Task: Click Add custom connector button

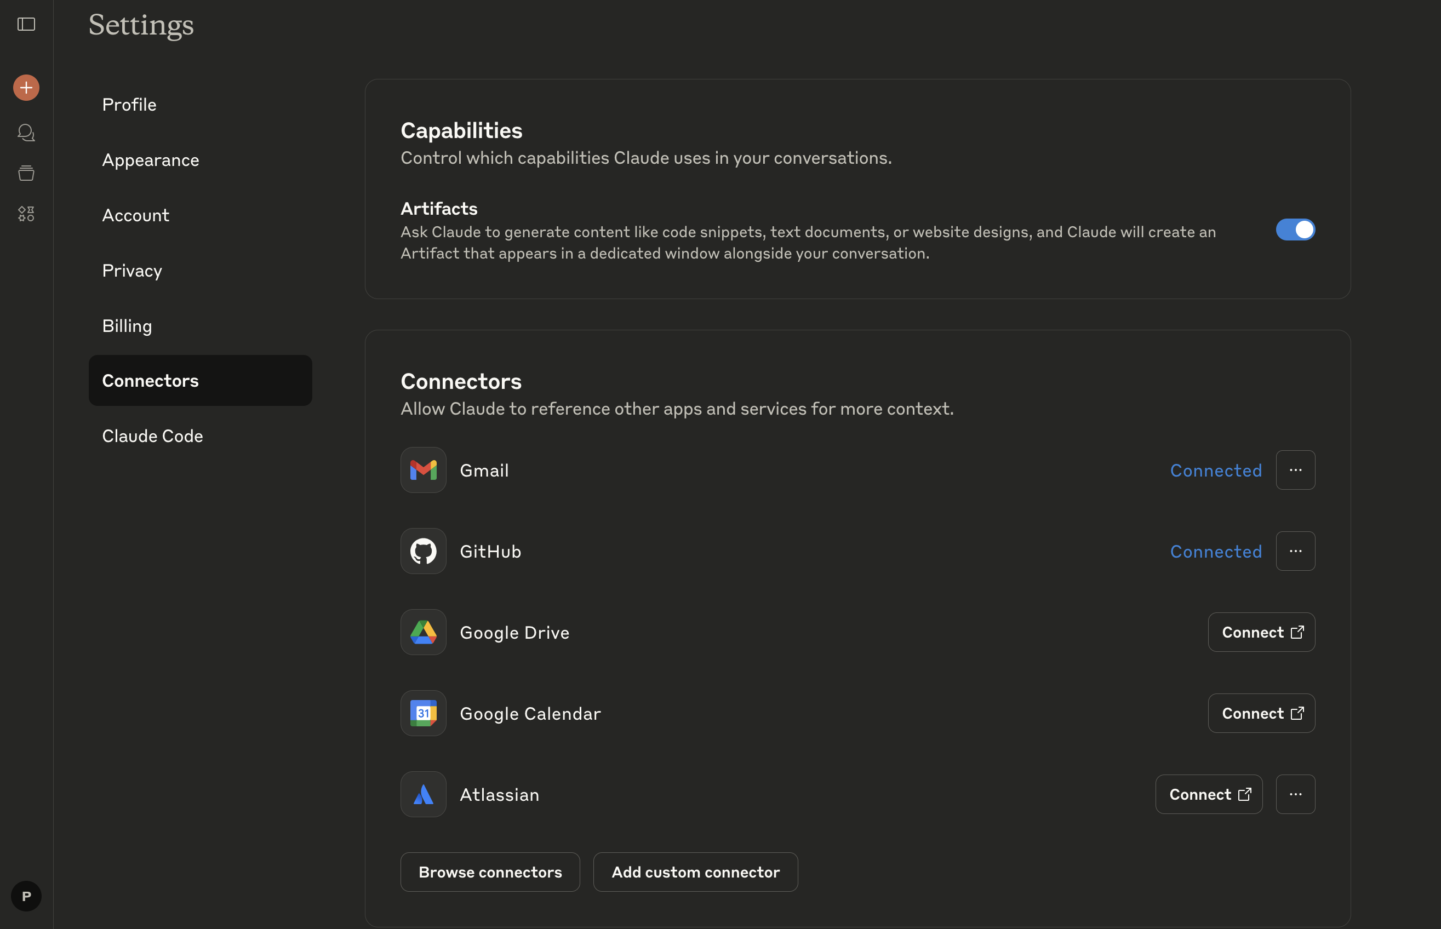Action: click(695, 872)
